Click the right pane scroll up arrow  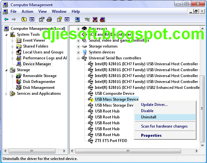click(202, 29)
